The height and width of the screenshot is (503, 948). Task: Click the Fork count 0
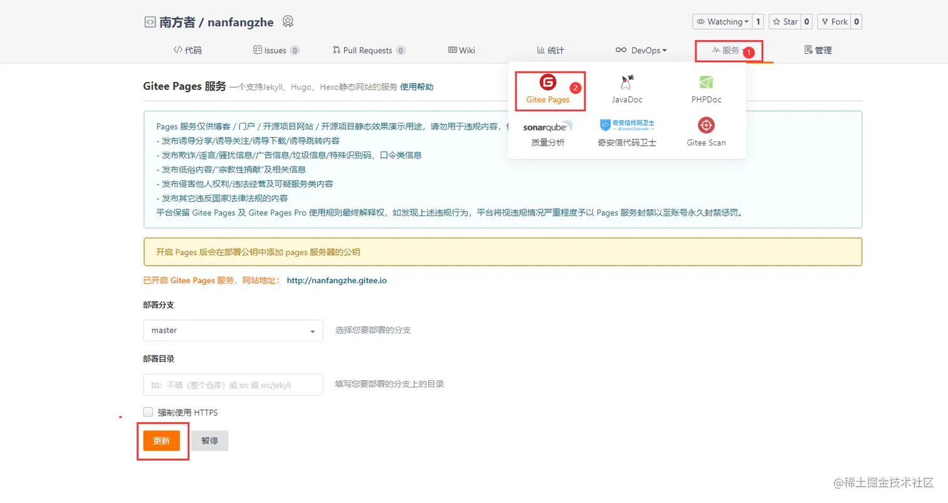click(856, 22)
